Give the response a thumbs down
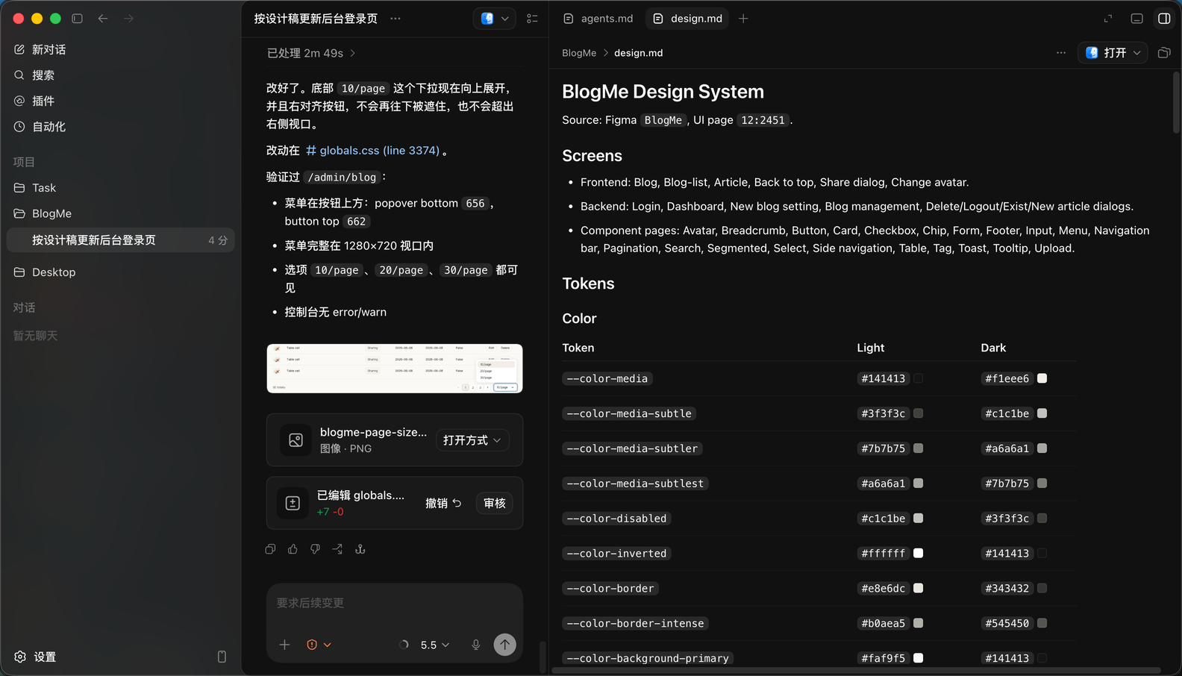The width and height of the screenshot is (1182, 676). [x=315, y=549]
